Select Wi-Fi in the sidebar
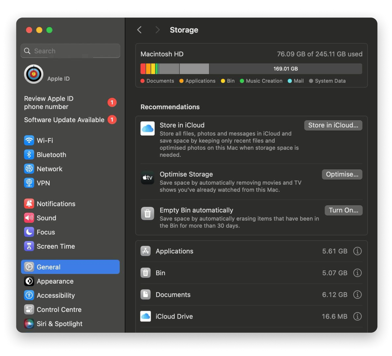392x356 pixels. 70,140
